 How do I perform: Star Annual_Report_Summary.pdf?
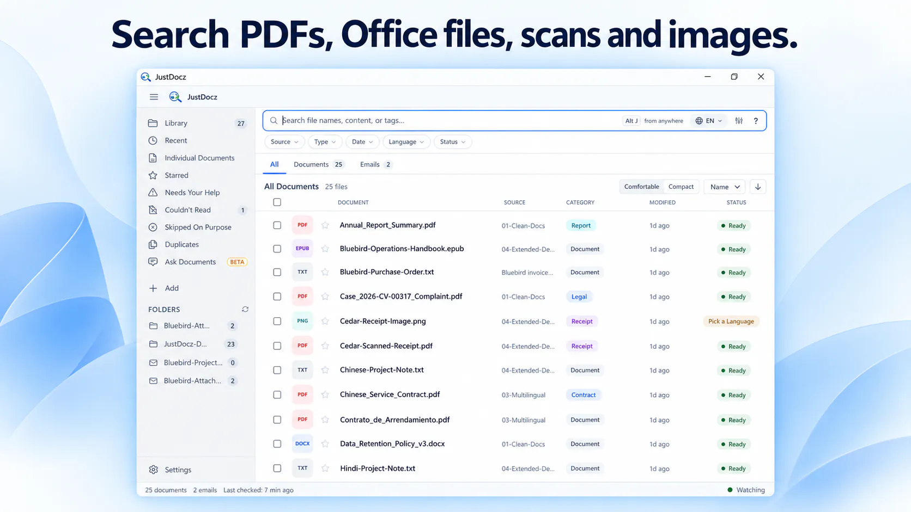(325, 225)
